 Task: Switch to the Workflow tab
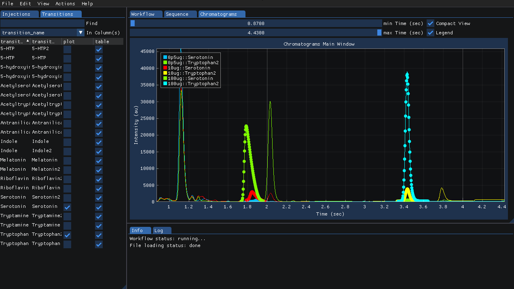146,14
